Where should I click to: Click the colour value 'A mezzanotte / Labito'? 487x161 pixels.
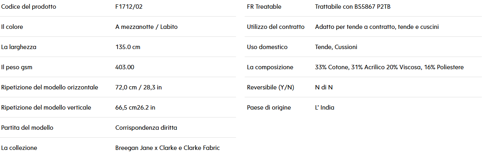coord(146,27)
